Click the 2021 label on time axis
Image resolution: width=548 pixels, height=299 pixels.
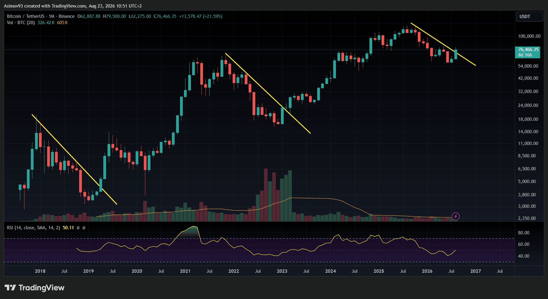click(x=185, y=271)
